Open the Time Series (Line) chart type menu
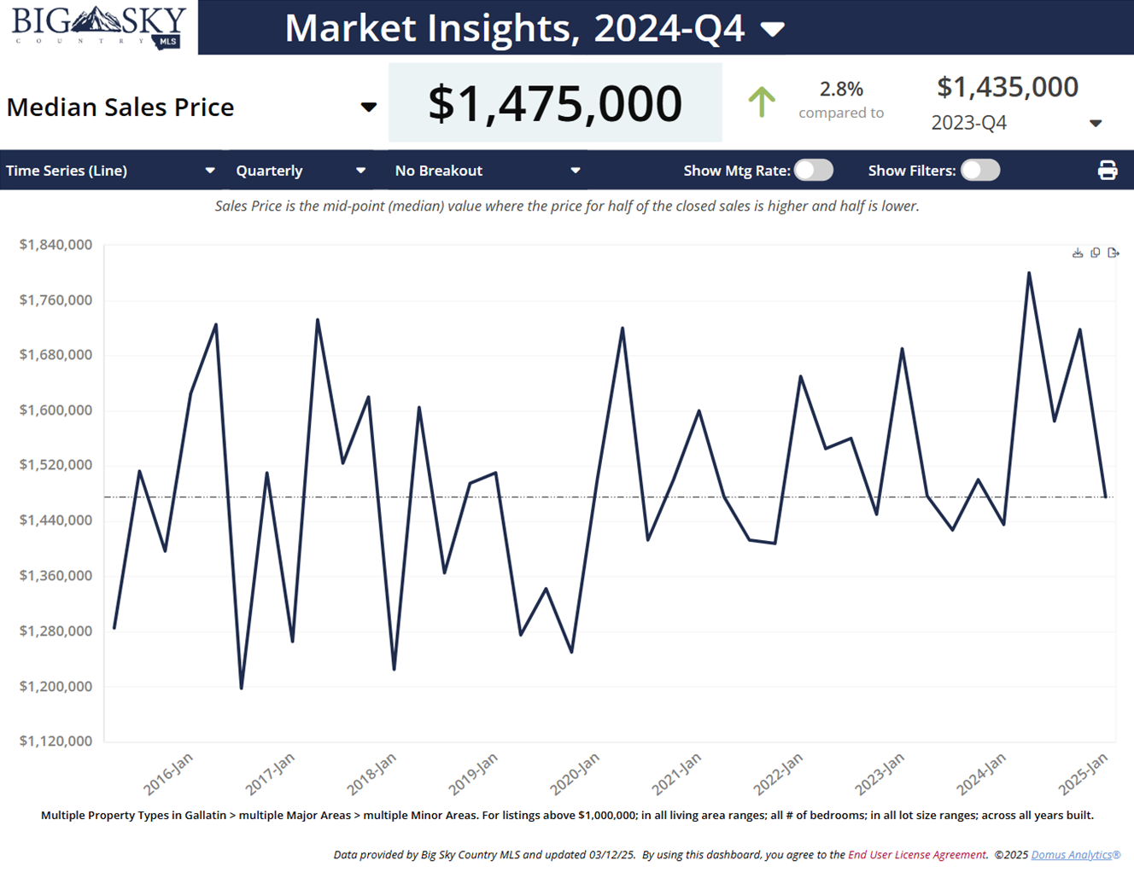 tap(209, 171)
